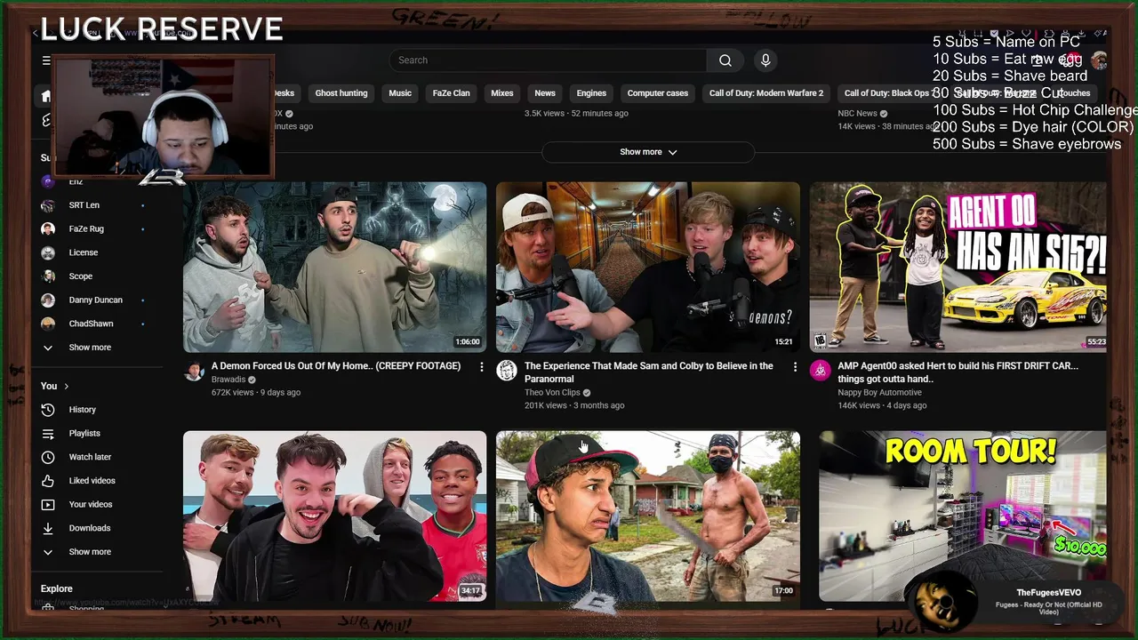The width and height of the screenshot is (1138, 640).
Task: Open Danny Duncan subscription entry
Action: coord(95,300)
